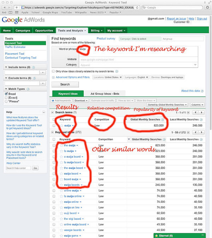Viewport: 212px width, 238px height.
Task: Open the reading list glasses icon
Action: point(4,12)
